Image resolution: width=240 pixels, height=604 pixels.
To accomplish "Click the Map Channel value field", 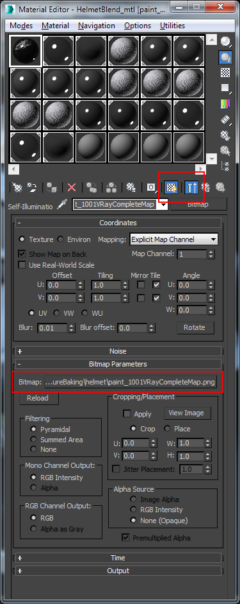I will pos(191,254).
